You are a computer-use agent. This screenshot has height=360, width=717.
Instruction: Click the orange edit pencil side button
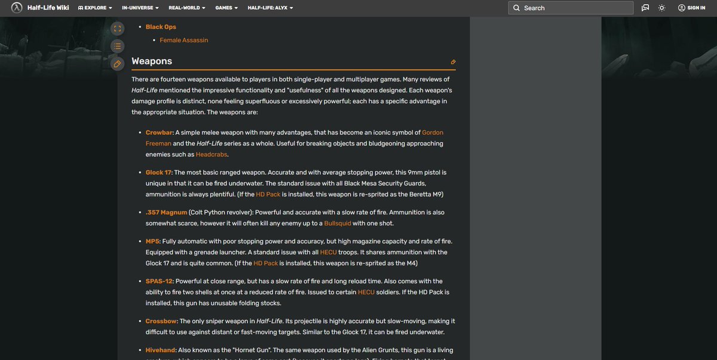point(117,63)
